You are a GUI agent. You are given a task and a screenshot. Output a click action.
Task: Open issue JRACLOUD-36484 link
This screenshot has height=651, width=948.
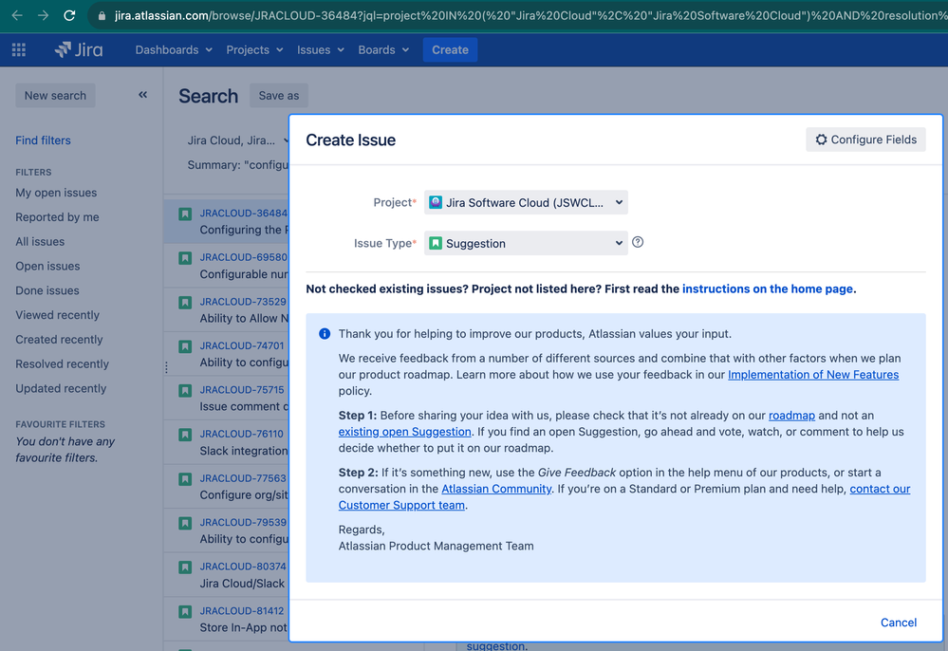pyautogui.click(x=244, y=213)
